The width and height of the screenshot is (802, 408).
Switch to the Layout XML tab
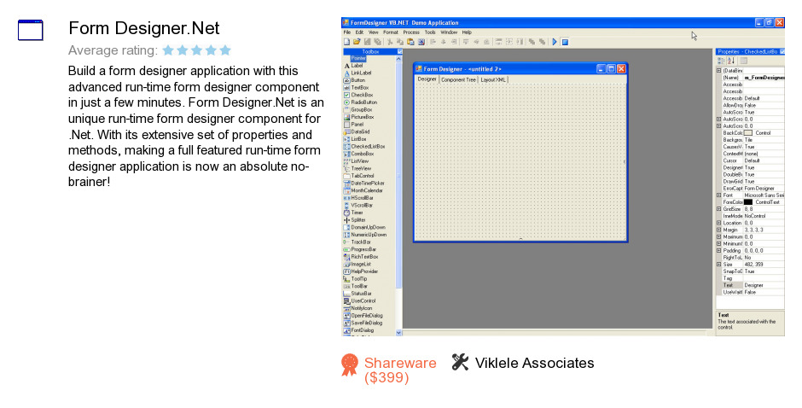[493, 80]
